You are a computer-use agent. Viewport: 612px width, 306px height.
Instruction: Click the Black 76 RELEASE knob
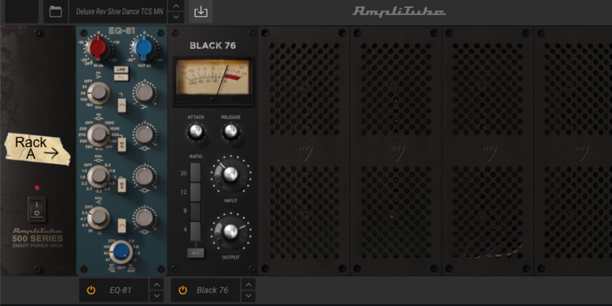click(231, 131)
